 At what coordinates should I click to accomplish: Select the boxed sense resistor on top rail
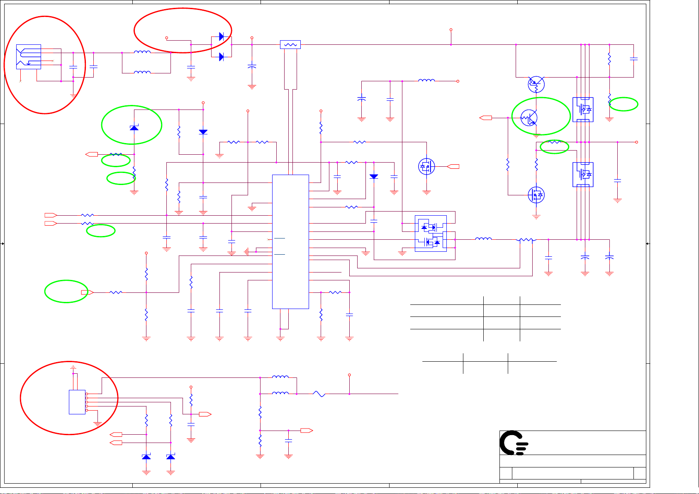click(x=290, y=44)
